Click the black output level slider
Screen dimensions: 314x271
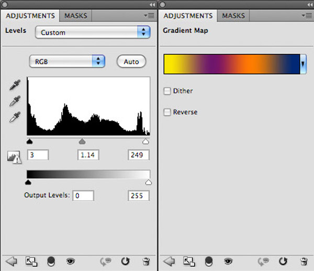[28, 182]
